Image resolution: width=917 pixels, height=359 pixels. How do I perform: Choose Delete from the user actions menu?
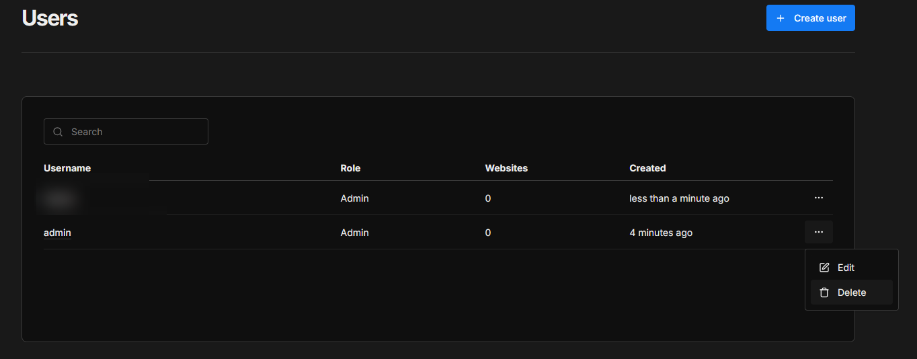tap(851, 292)
